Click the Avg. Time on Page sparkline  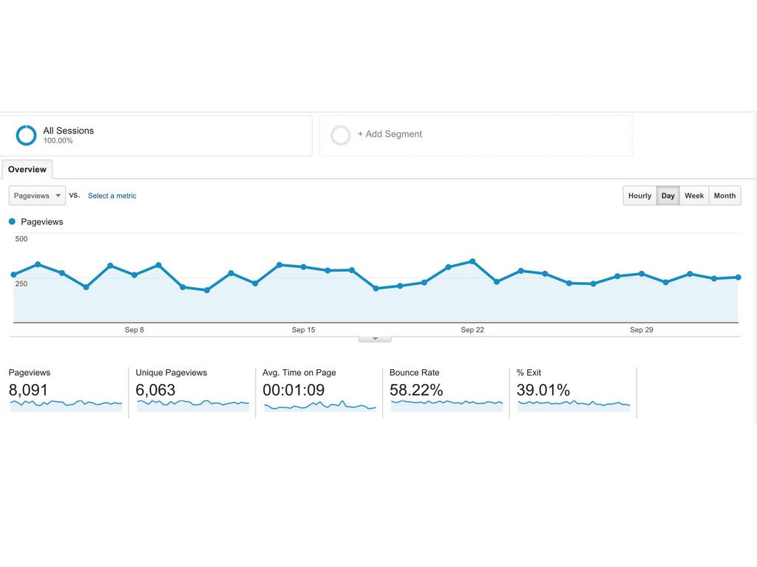click(x=319, y=405)
